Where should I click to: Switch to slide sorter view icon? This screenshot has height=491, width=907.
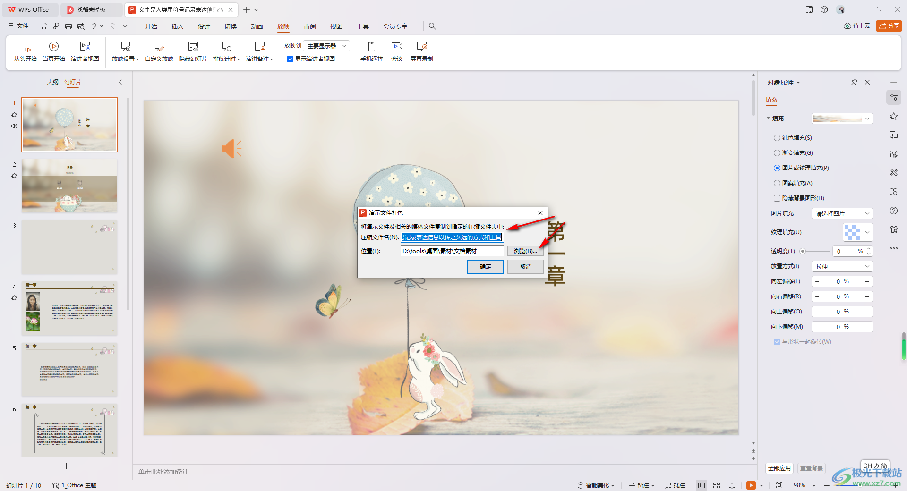[717, 485]
